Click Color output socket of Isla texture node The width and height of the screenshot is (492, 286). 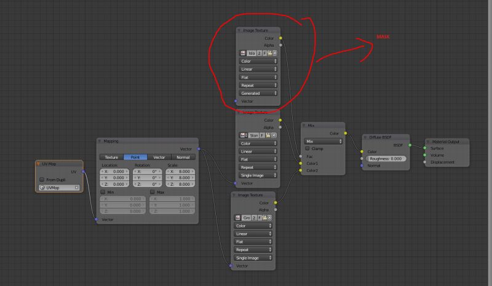click(280, 38)
